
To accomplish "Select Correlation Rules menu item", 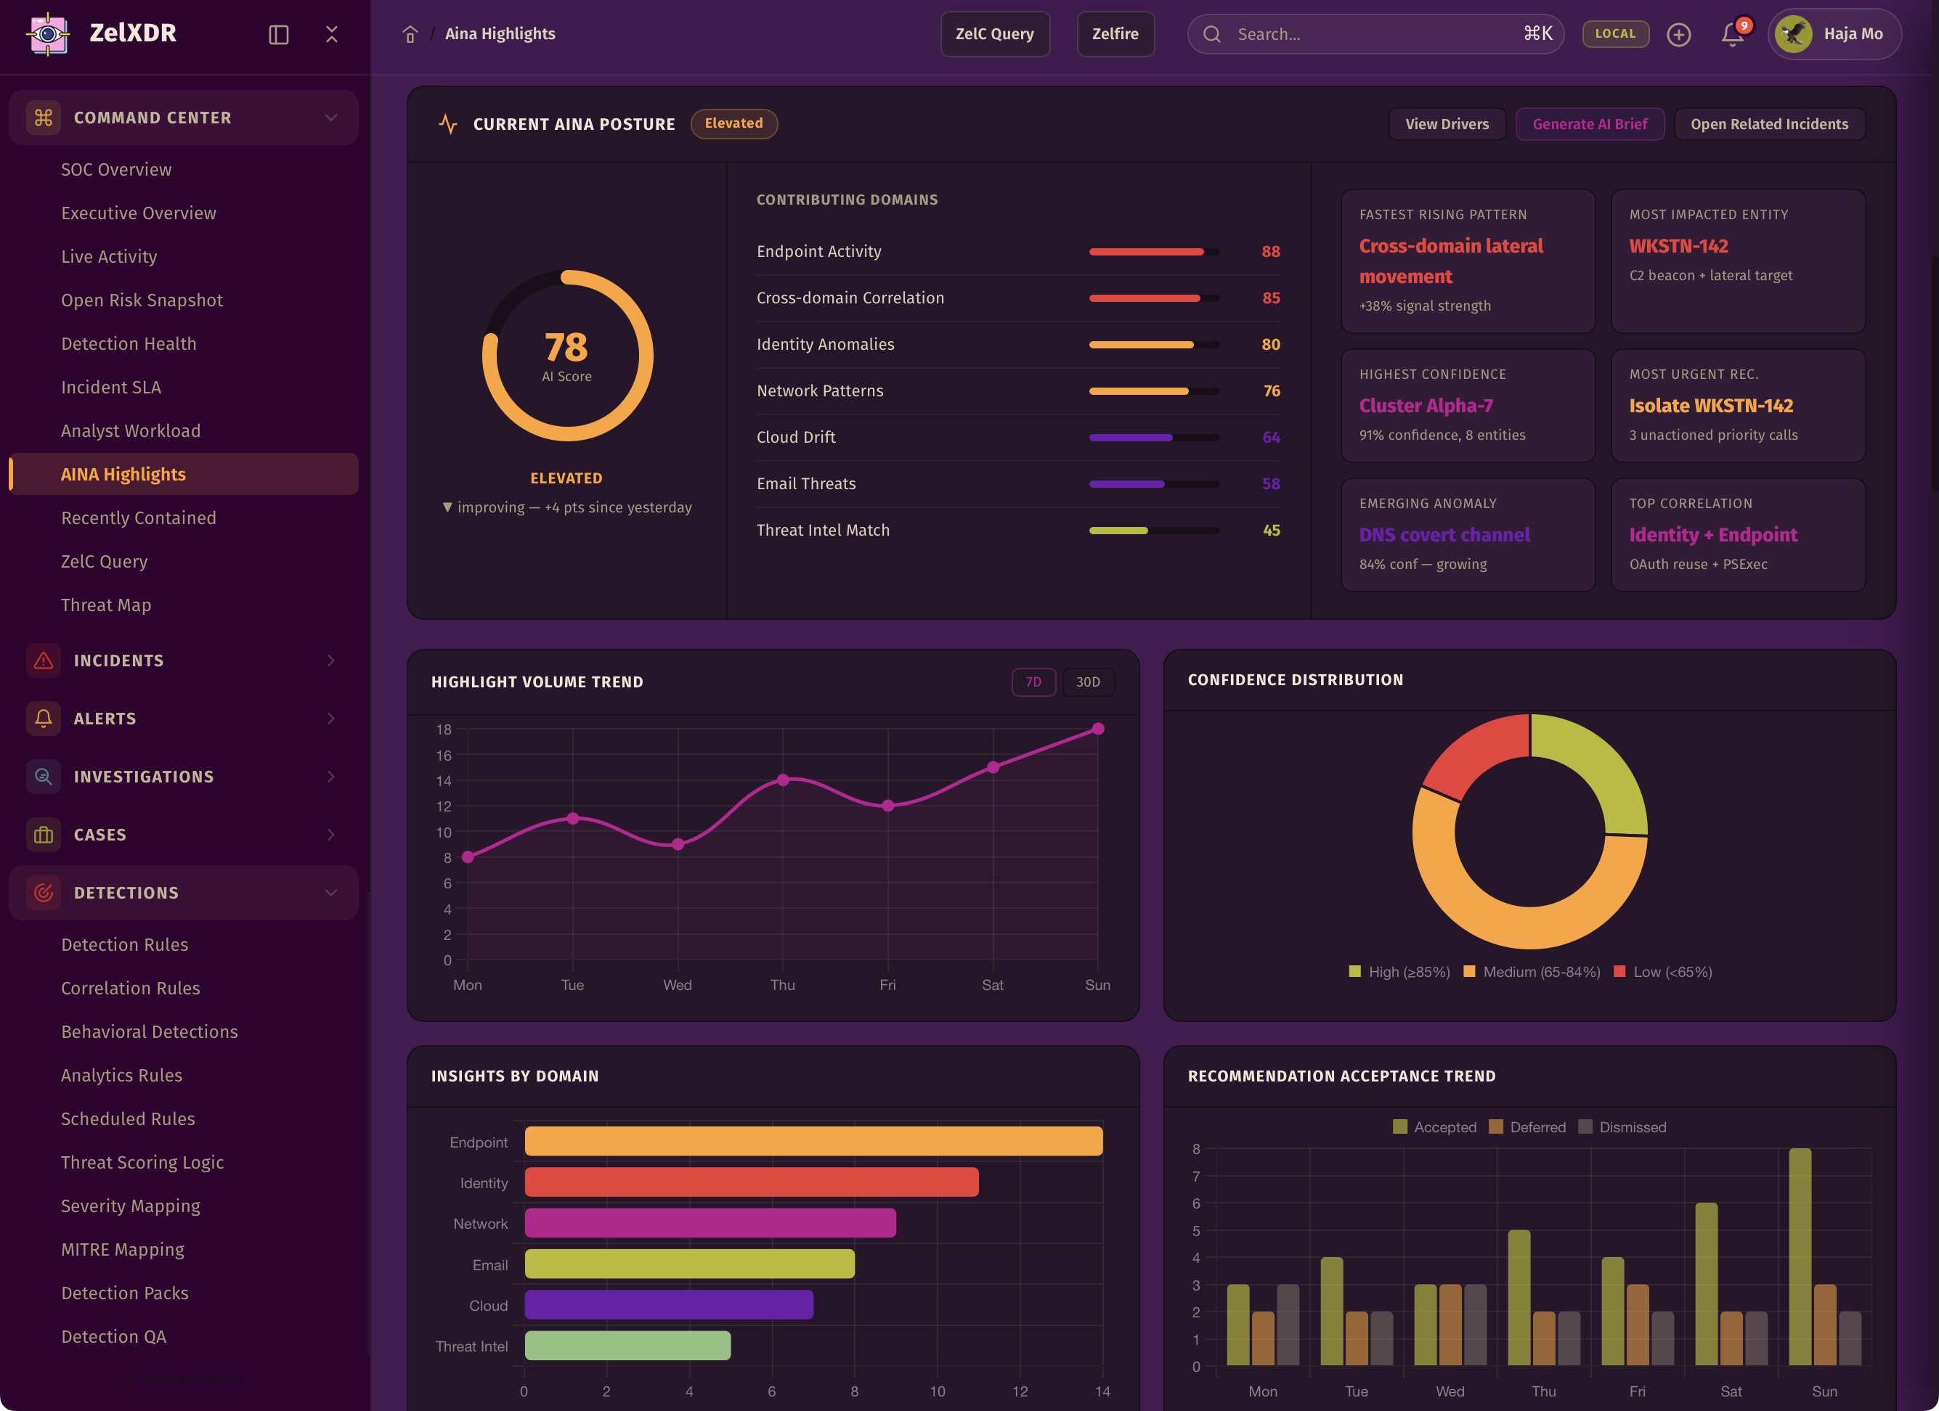I will tap(130, 988).
